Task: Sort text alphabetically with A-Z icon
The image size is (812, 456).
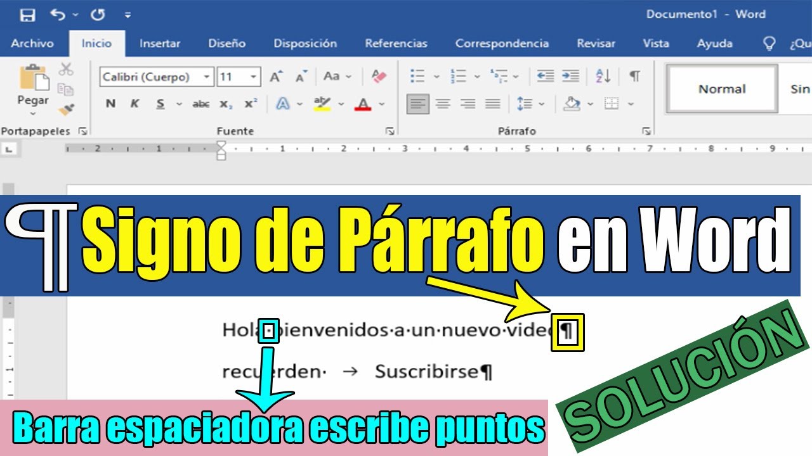Action: [x=603, y=77]
